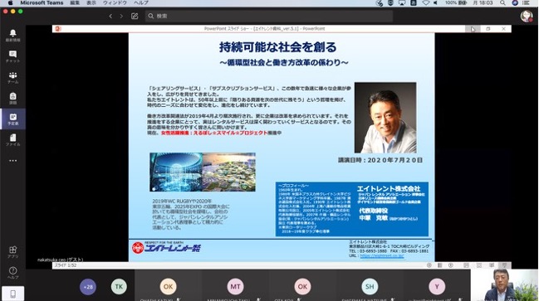Open the ウィンドウ (Window) menu

(115, 2)
